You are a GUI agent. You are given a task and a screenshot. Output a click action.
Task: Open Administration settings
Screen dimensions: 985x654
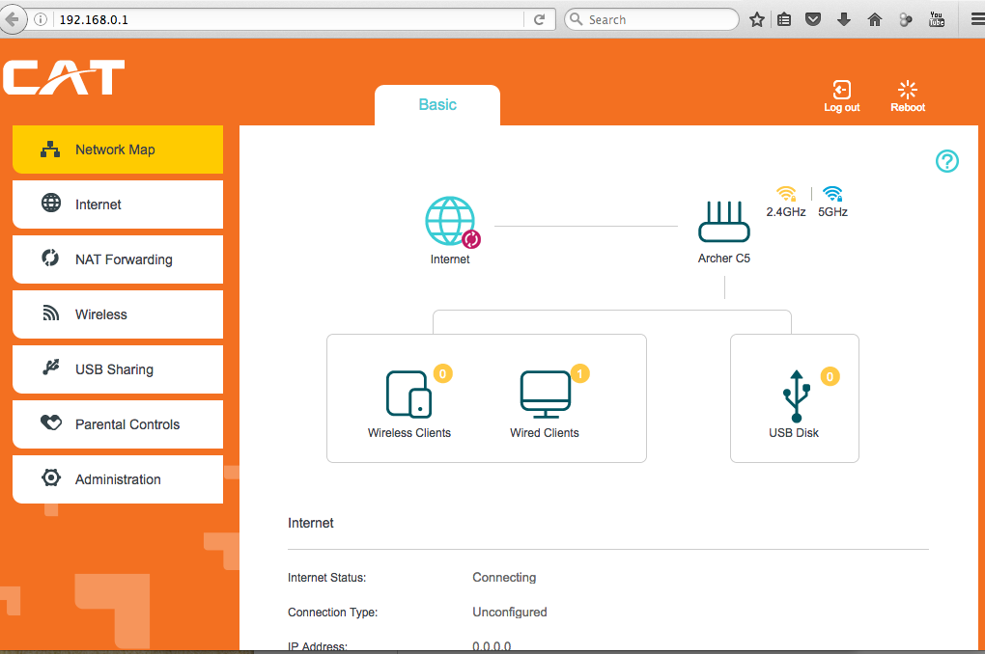[118, 478]
